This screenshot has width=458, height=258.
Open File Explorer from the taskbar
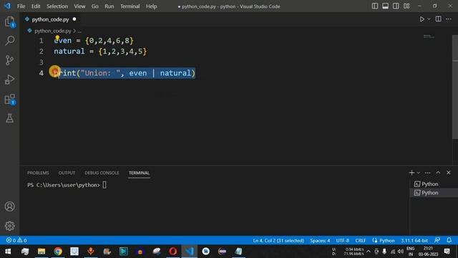tap(42, 252)
